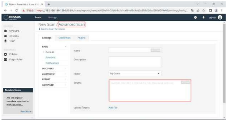This screenshot has width=231, height=123.
Task: Click the Trash bin icon
Action: coord(5,41)
